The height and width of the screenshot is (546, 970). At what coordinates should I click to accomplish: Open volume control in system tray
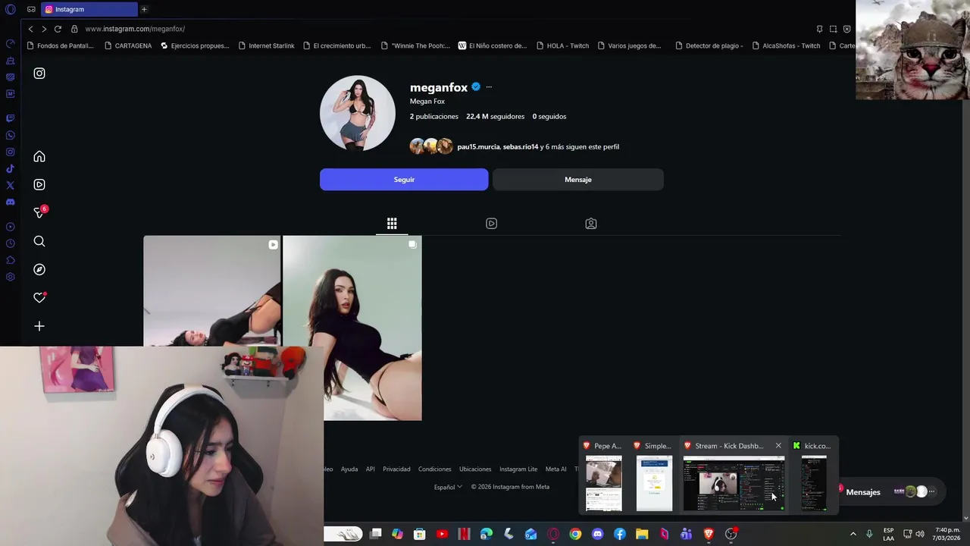point(919,535)
